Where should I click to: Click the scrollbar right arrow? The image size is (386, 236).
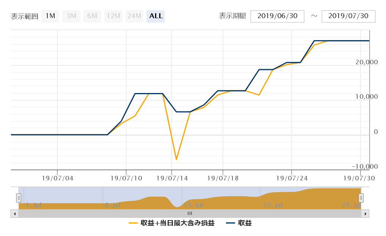[x=365, y=214]
